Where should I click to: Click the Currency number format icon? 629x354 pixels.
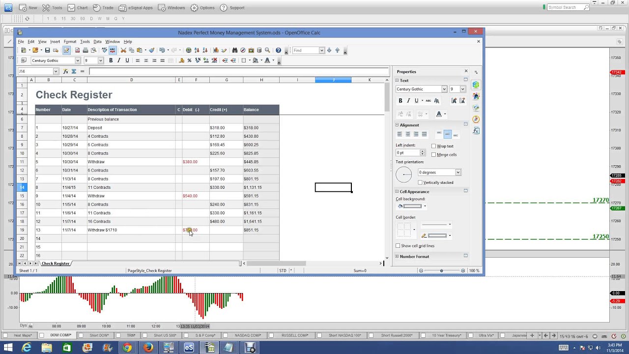point(181,60)
